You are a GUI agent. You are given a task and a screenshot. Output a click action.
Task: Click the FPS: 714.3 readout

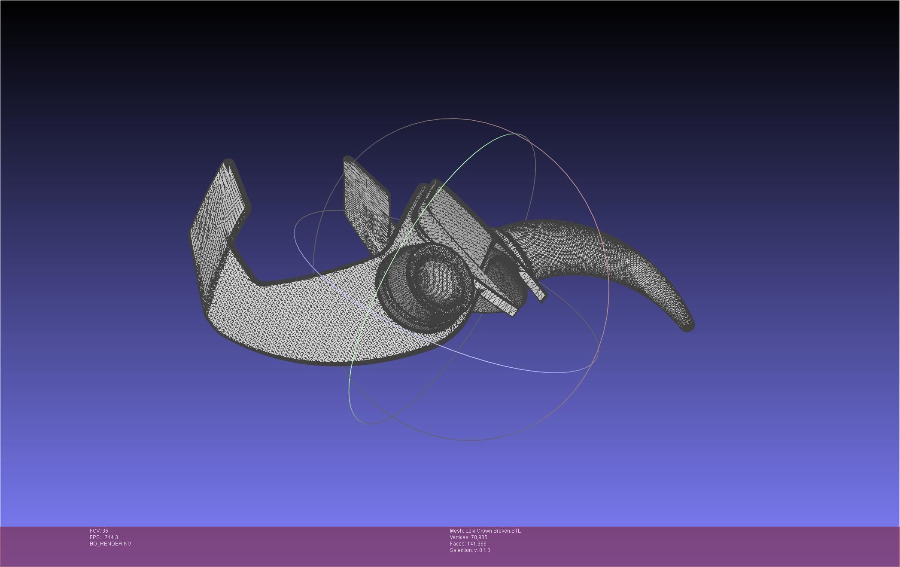(104, 537)
